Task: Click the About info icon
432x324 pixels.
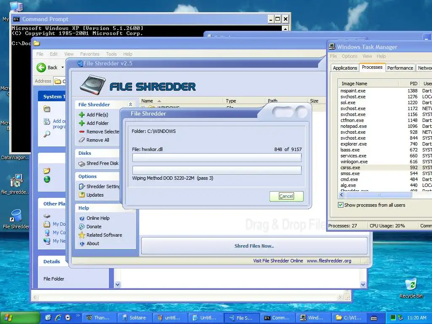Action: pyautogui.click(x=82, y=243)
